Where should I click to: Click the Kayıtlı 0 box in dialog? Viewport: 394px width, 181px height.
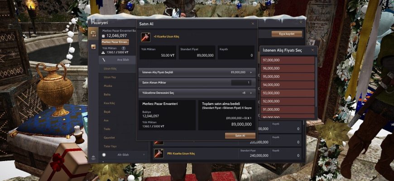[x=236, y=52]
